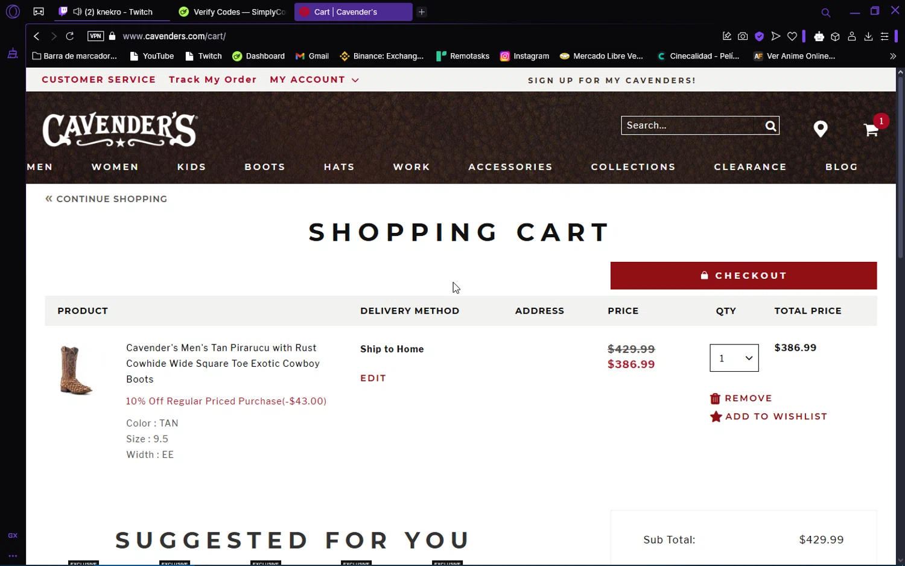
Task: Open the Remotasks bookmark
Action: [x=463, y=56]
